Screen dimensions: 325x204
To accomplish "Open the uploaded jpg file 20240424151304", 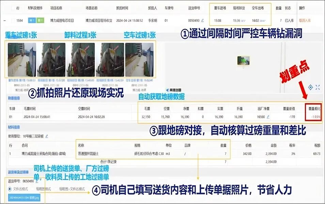I will 25,197.
